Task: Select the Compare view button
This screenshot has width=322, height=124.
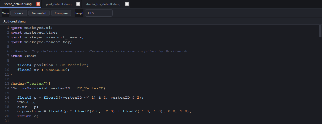Action: pos(61,13)
